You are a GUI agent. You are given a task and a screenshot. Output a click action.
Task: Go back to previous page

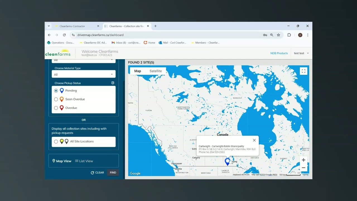tap(49, 35)
